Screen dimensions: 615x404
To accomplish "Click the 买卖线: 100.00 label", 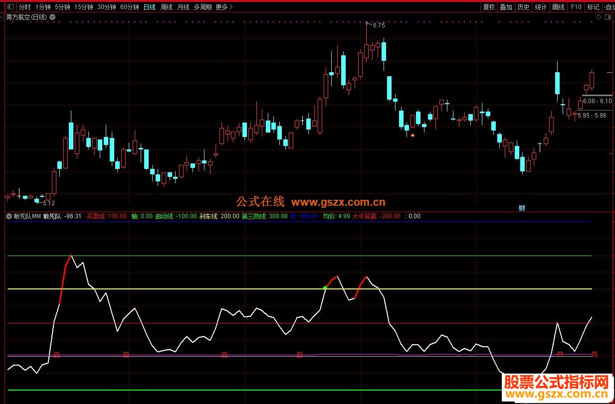I will (107, 216).
